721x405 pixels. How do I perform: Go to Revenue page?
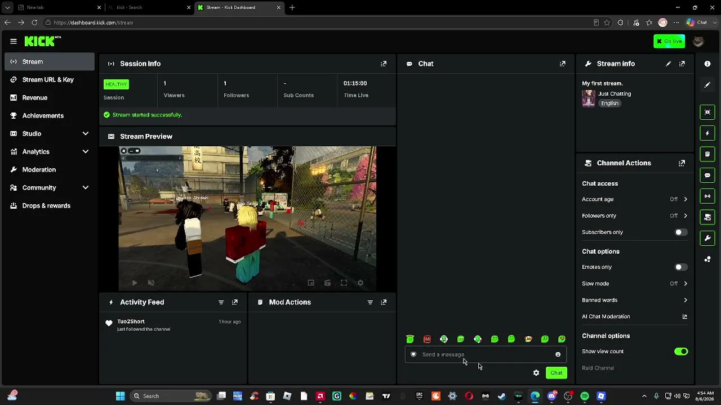click(50, 97)
